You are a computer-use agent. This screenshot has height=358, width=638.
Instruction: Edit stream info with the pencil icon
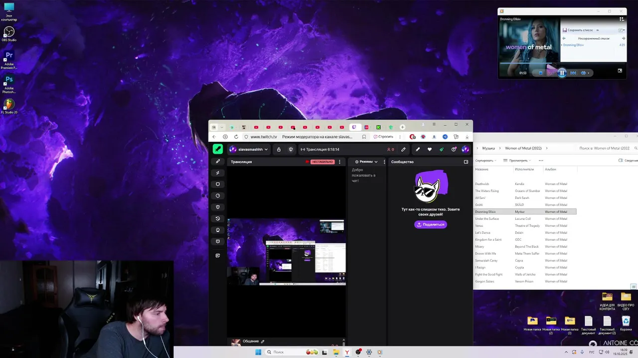pos(403,149)
